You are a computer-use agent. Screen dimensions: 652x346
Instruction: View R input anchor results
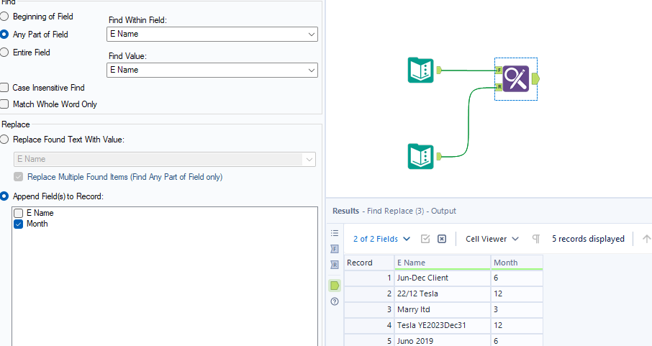click(335, 265)
